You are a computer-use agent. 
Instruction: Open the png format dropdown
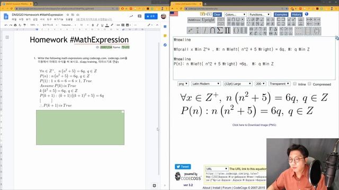[183, 84]
